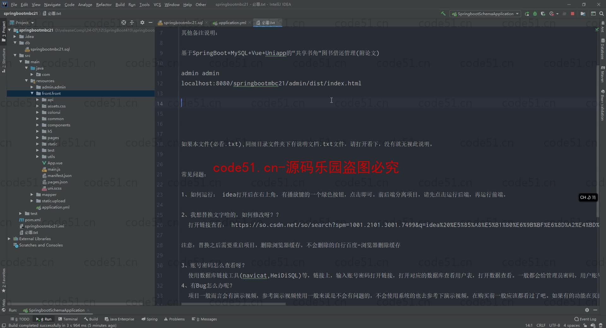Image resolution: width=606 pixels, height=328 pixels.
Task: Open Structure side tool window
Action: tap(3, 60)
